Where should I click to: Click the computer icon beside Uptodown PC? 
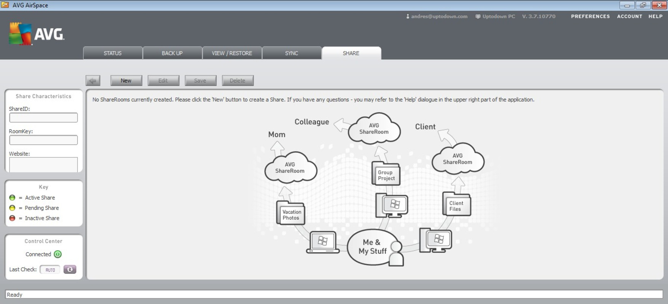[x=478, y=16]
